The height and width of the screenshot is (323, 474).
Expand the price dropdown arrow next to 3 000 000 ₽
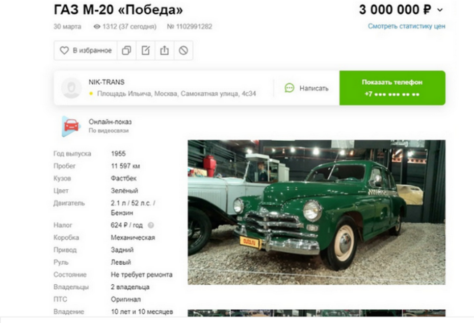pyautogui.click(x=440, y=10)
